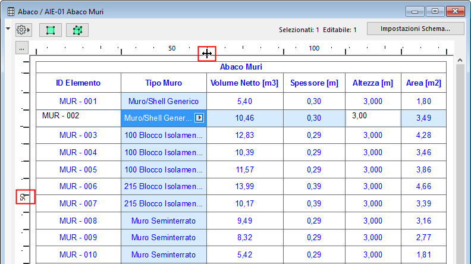Click volume value 5,40
This screenshot has height=264, width=471.
245,101
